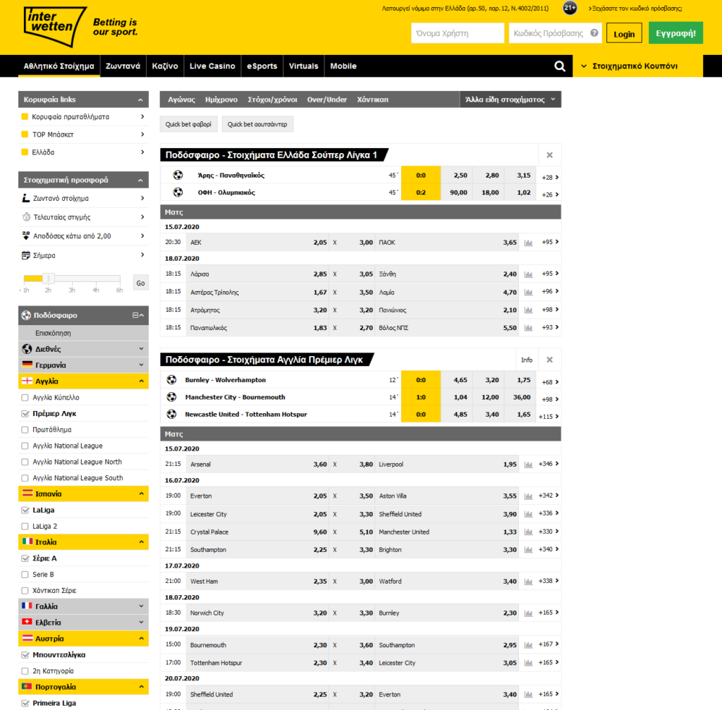This screenshot has width=722, height=710.
Task: Collapse the Κορυφαία links section
Action: [140, 99]
